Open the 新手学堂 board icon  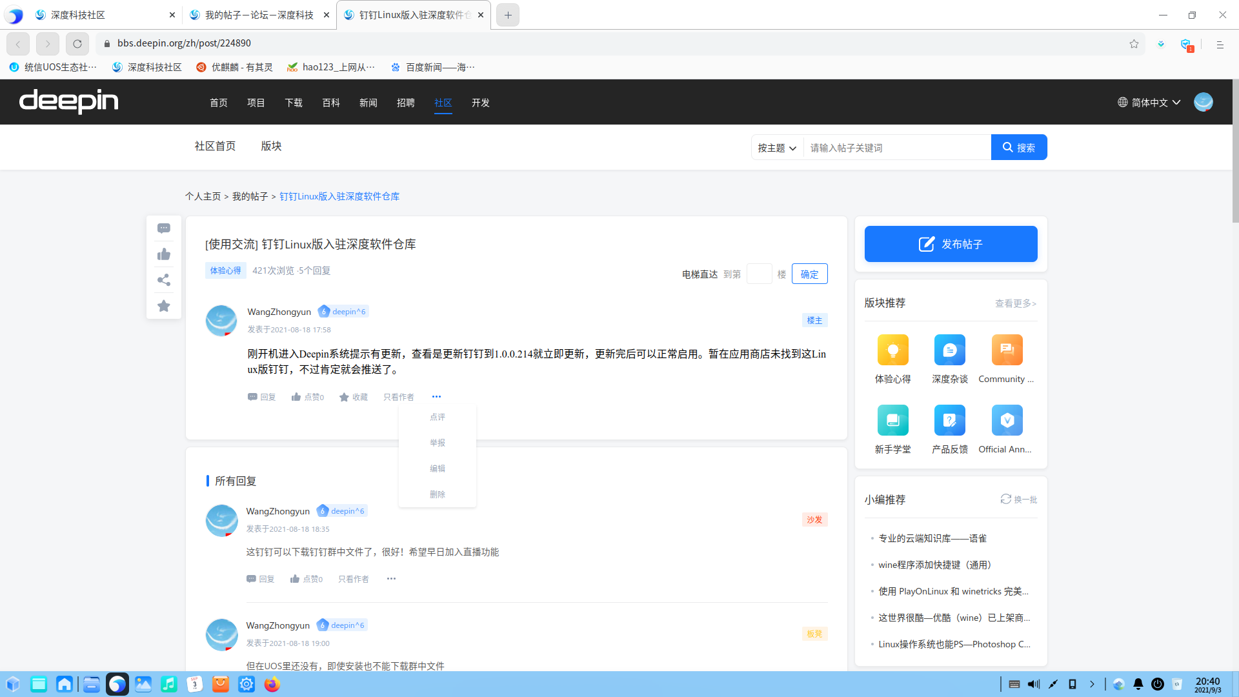(x=892, y=420)
